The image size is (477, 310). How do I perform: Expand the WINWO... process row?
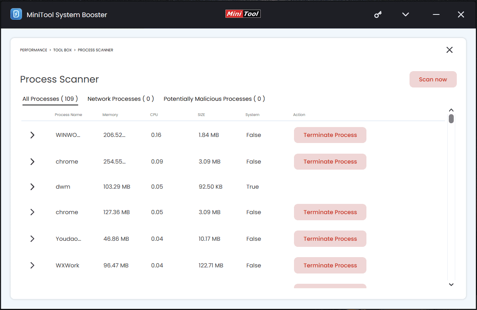click(32, 135)
